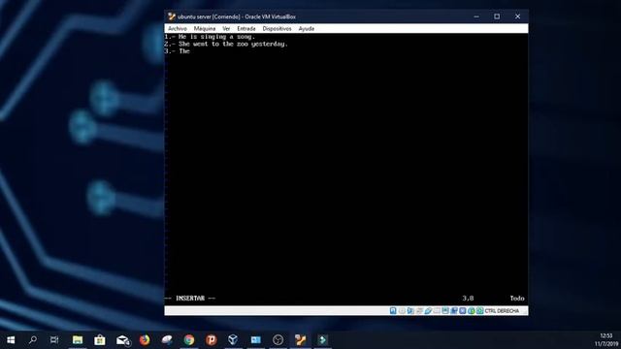Viewport: 621px width, 349px height.
Task: Click the word "The" on line 3
Action: click(x=184, y=51)
